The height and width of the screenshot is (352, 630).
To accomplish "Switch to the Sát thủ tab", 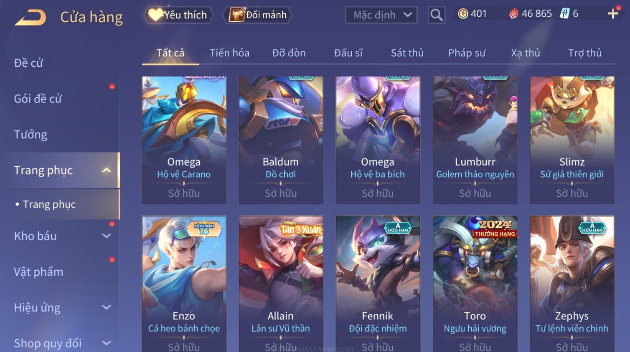I will pyautogui.click(x=407, y=53).
